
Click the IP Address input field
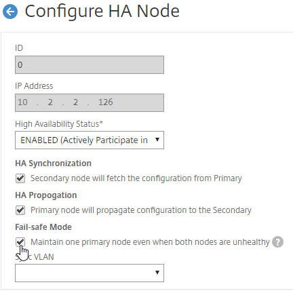tap(90, 103)
